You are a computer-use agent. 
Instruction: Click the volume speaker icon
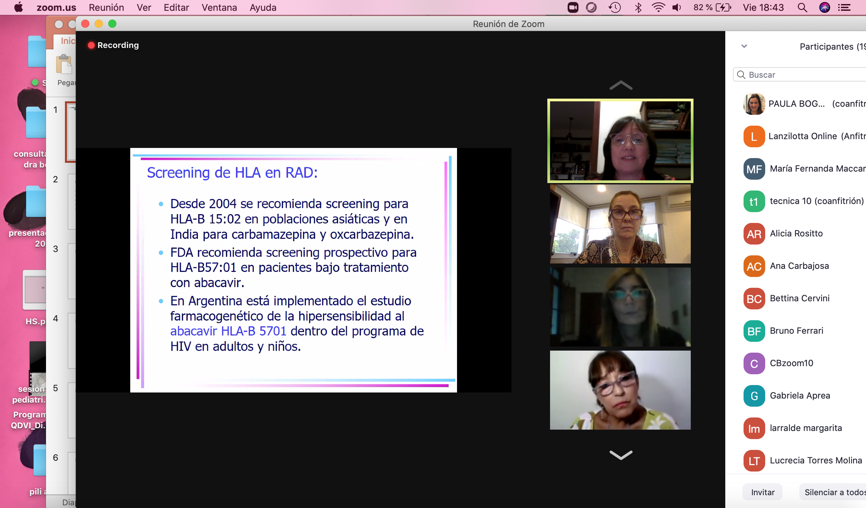(x=677, y=7)
